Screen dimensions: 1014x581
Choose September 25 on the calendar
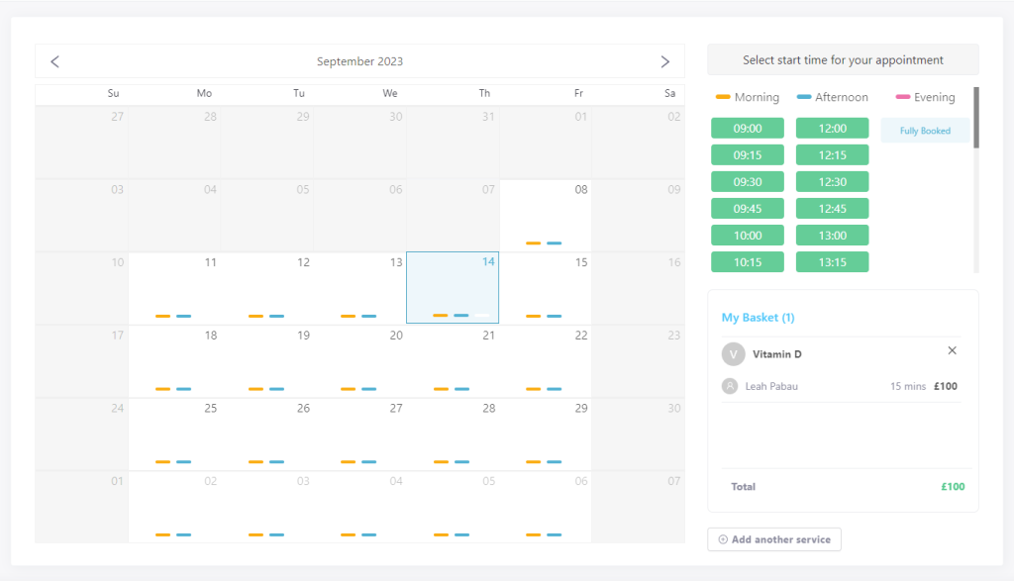[x=174, y=434]
